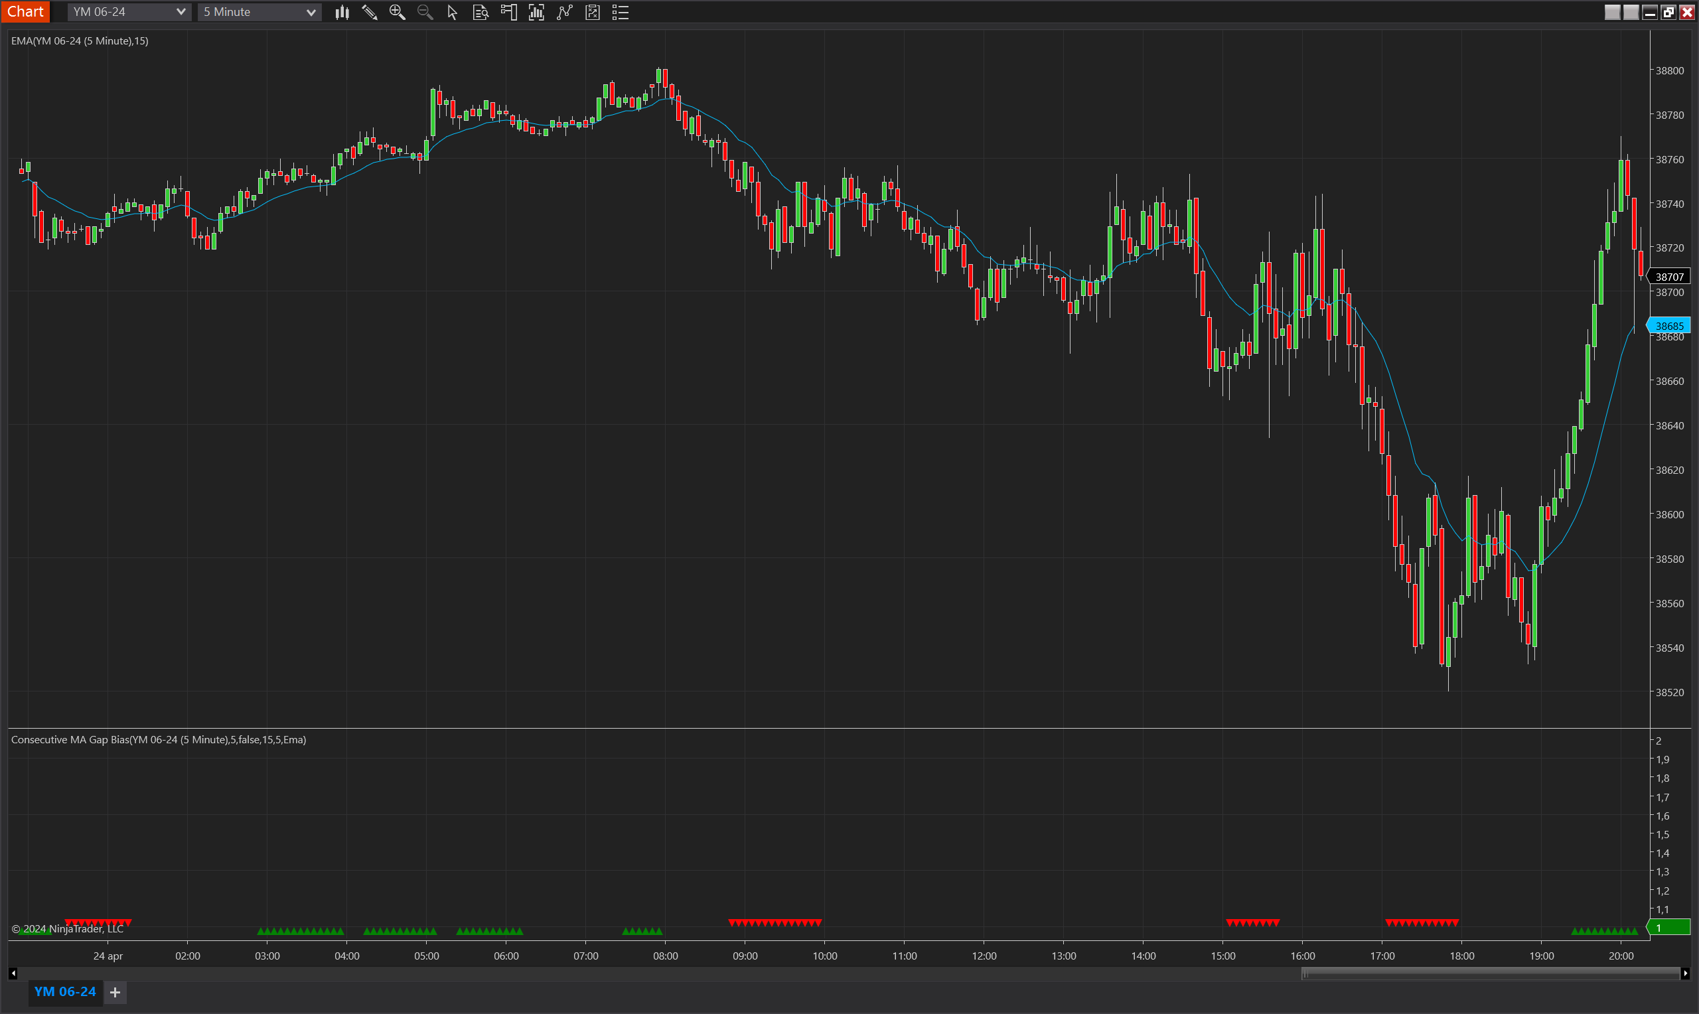Click the © 2024 NinjaTrader, LLC text
Image resolution: width=1699 pixels, height=1014 pixels.
(x=68, y=928)
